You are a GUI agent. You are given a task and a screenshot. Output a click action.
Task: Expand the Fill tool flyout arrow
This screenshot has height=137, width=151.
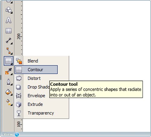coord(12,95)
